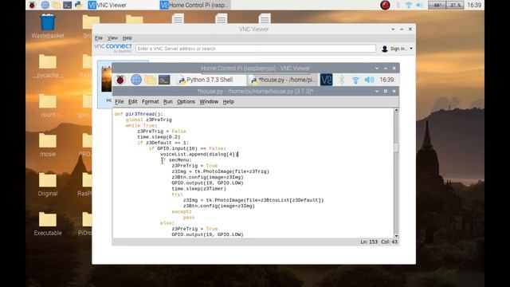
Task: Click the VNC server icon in remote tray
Action: click(x=326, y=80)
